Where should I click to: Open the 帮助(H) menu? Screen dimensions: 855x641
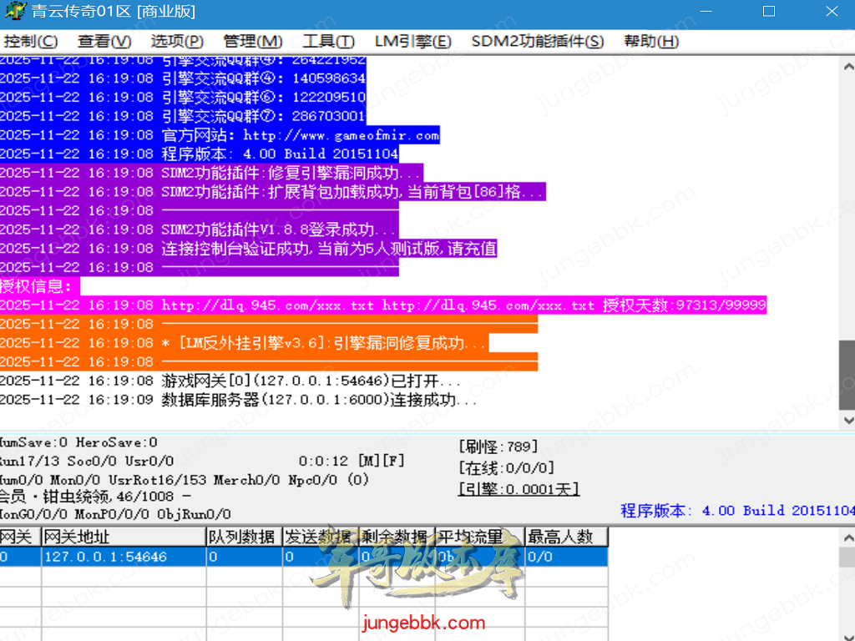pyautogui.click(x=651, y=42)
